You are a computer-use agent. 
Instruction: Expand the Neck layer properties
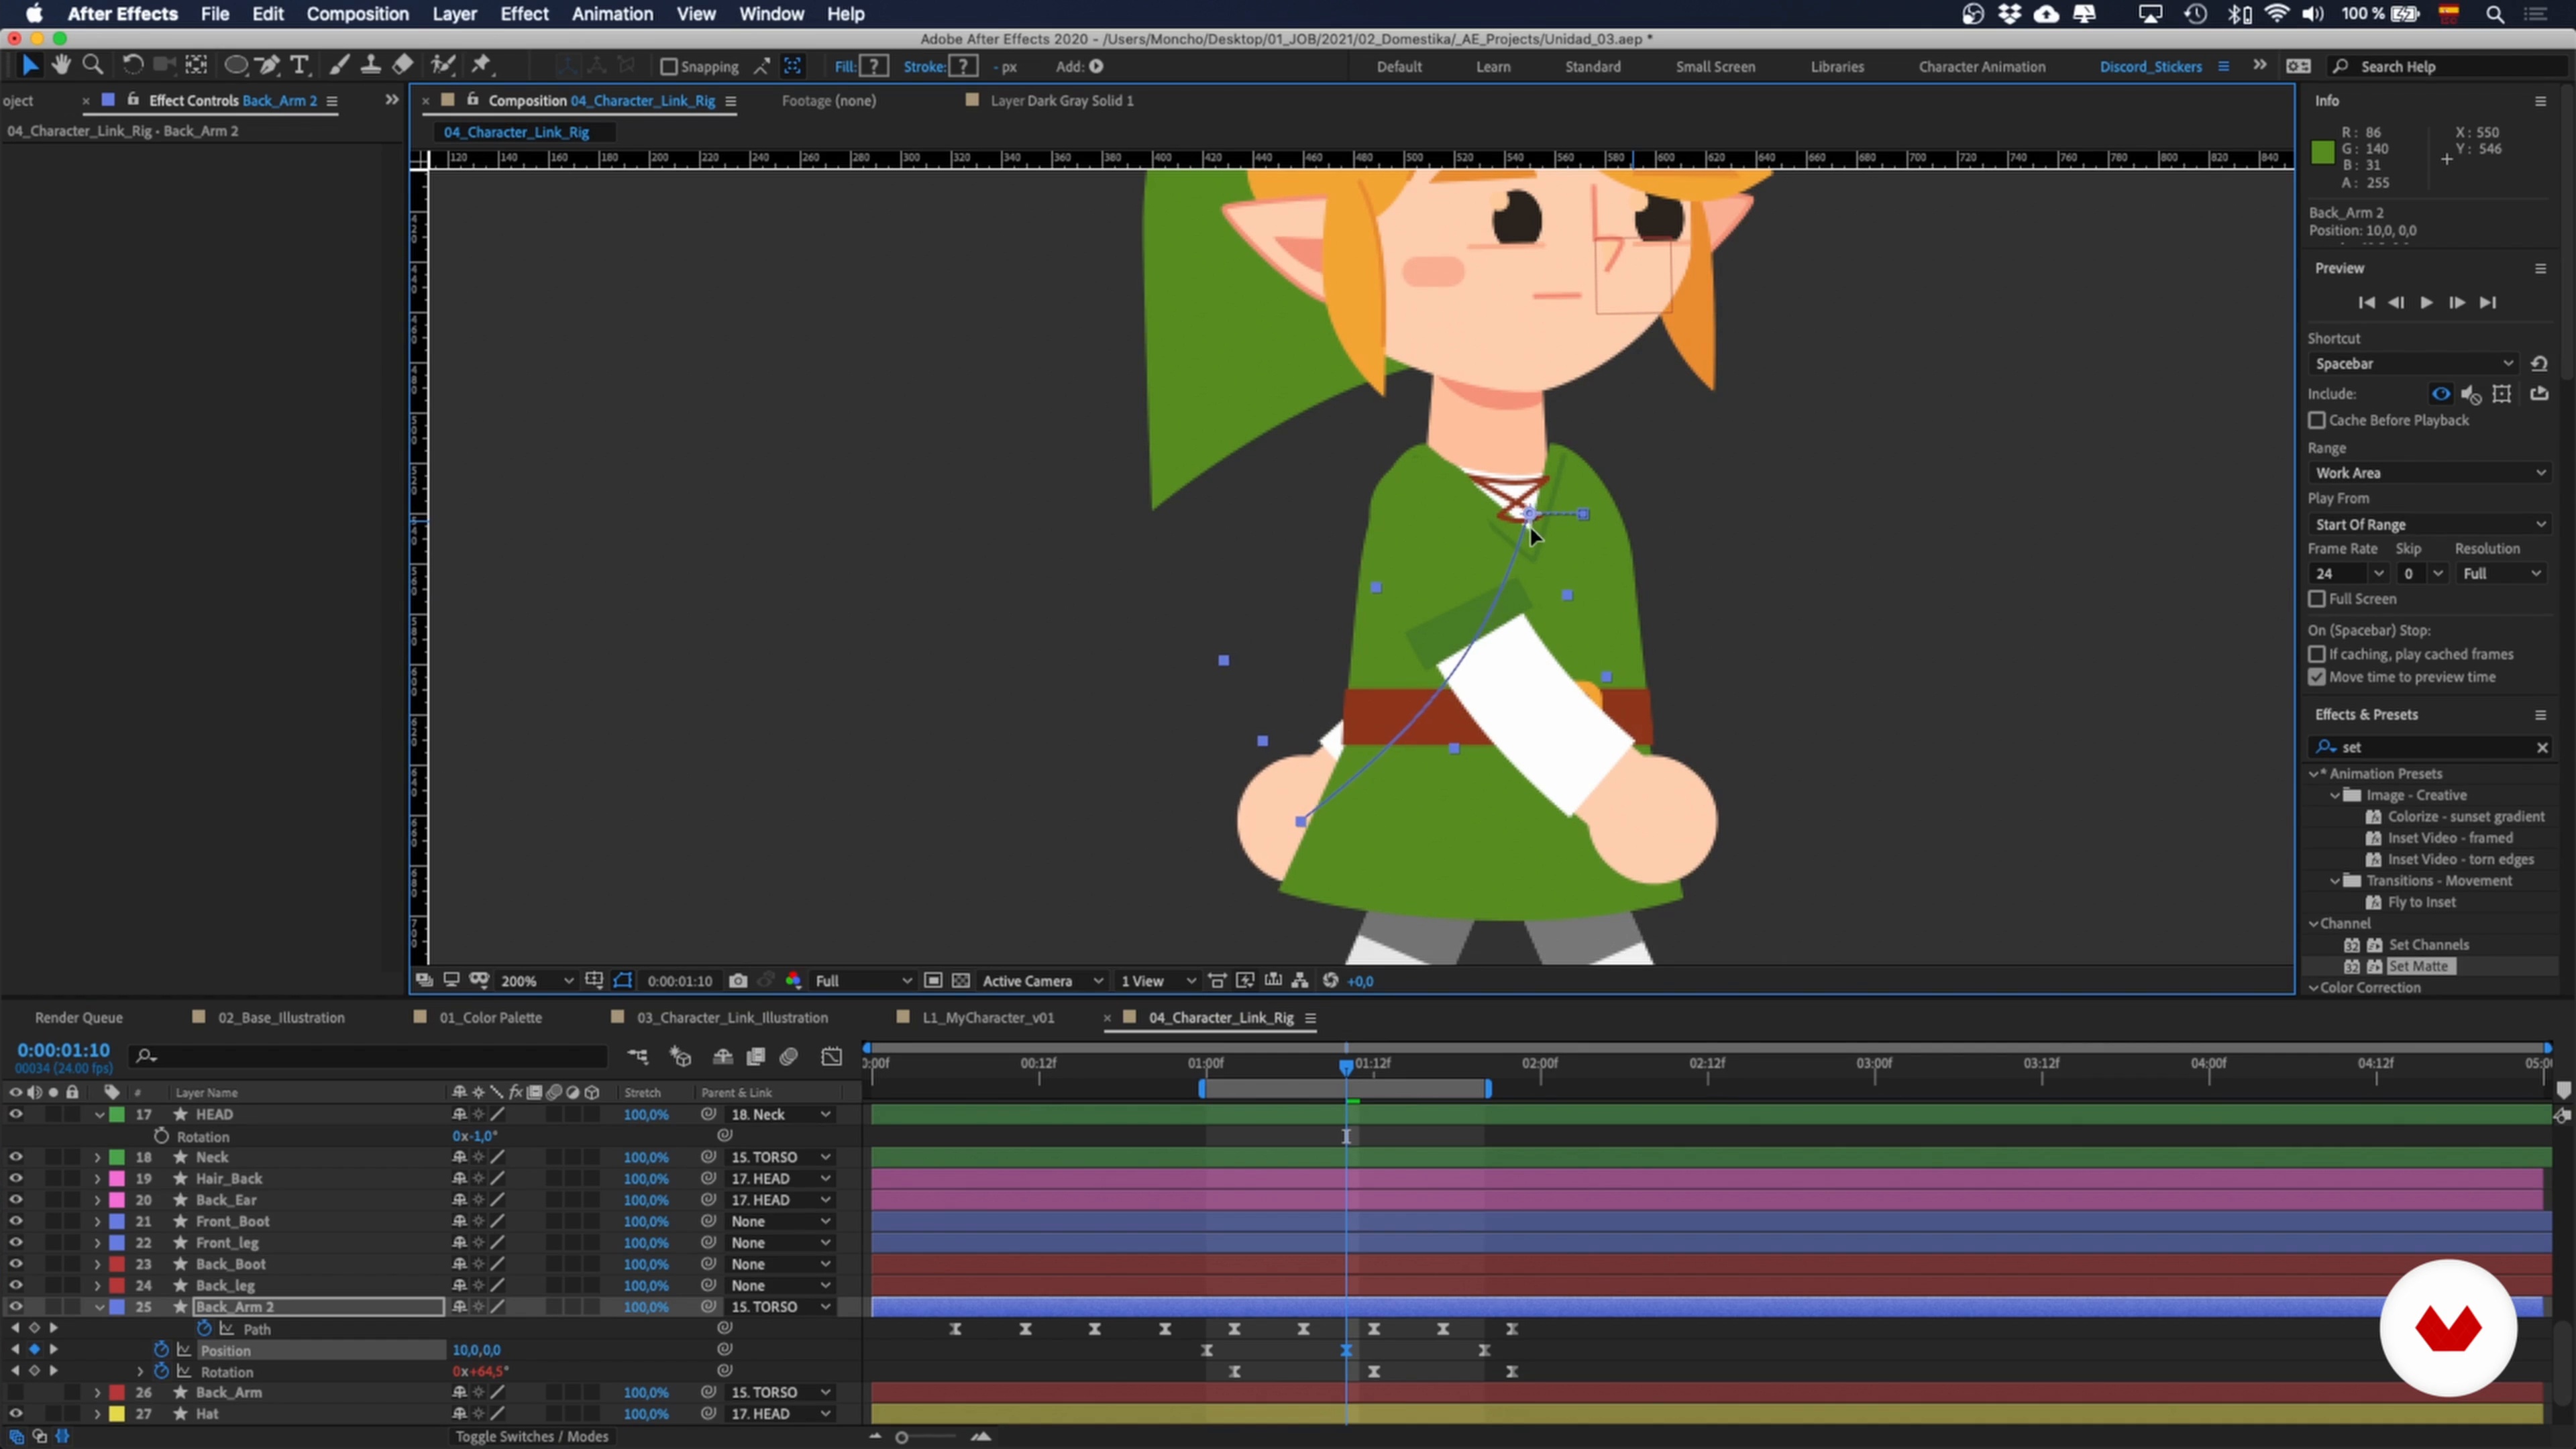[97, 1157]
